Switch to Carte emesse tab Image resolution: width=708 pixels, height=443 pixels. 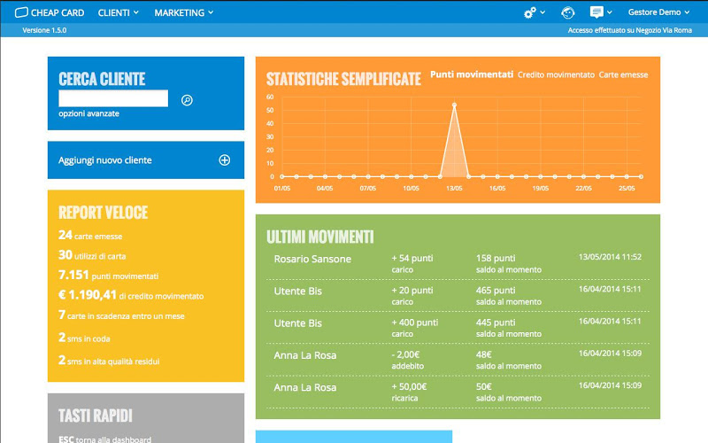coord(623,74)
